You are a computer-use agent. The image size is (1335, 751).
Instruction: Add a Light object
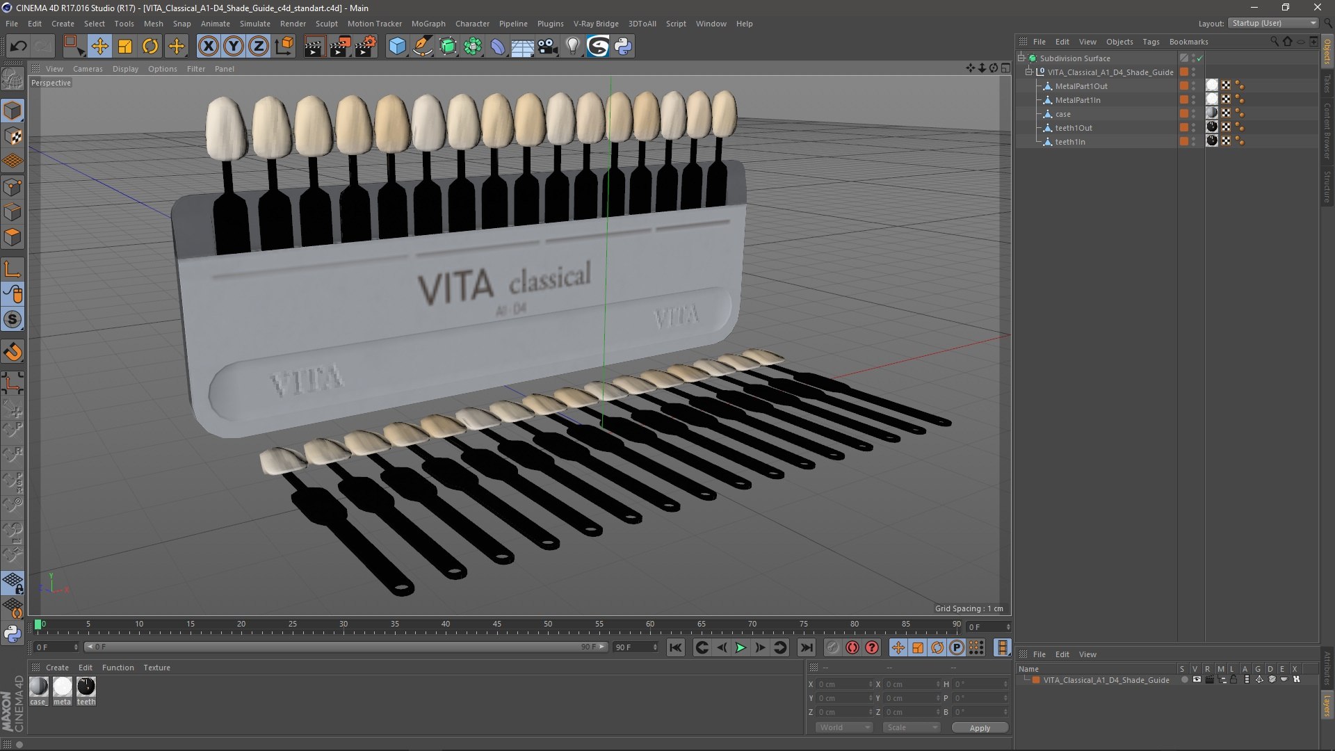tap(573, 47)
